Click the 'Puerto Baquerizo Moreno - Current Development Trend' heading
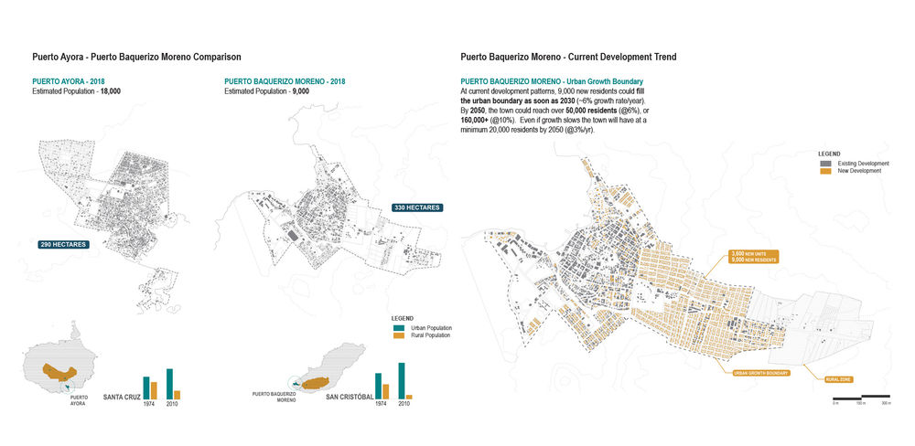 (568, 58)
